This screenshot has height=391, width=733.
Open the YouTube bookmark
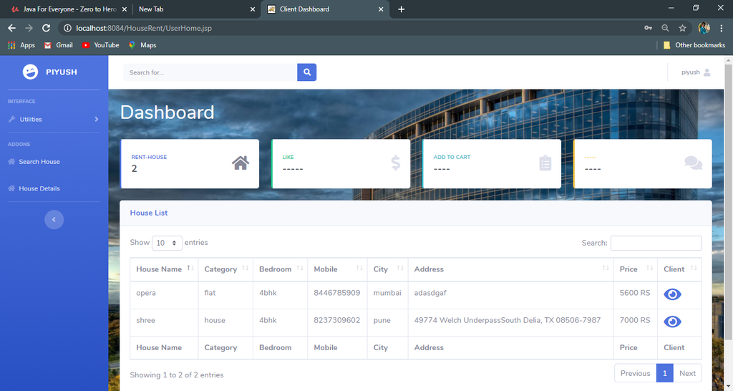(100, 45)
